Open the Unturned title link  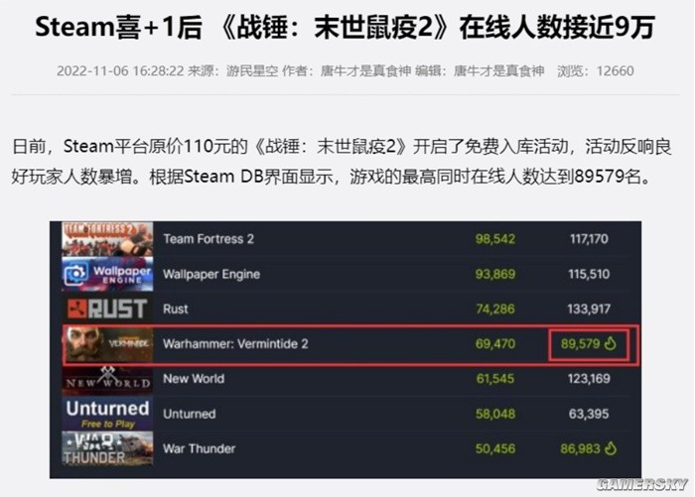pyautogui.click(x=190, y=414)
